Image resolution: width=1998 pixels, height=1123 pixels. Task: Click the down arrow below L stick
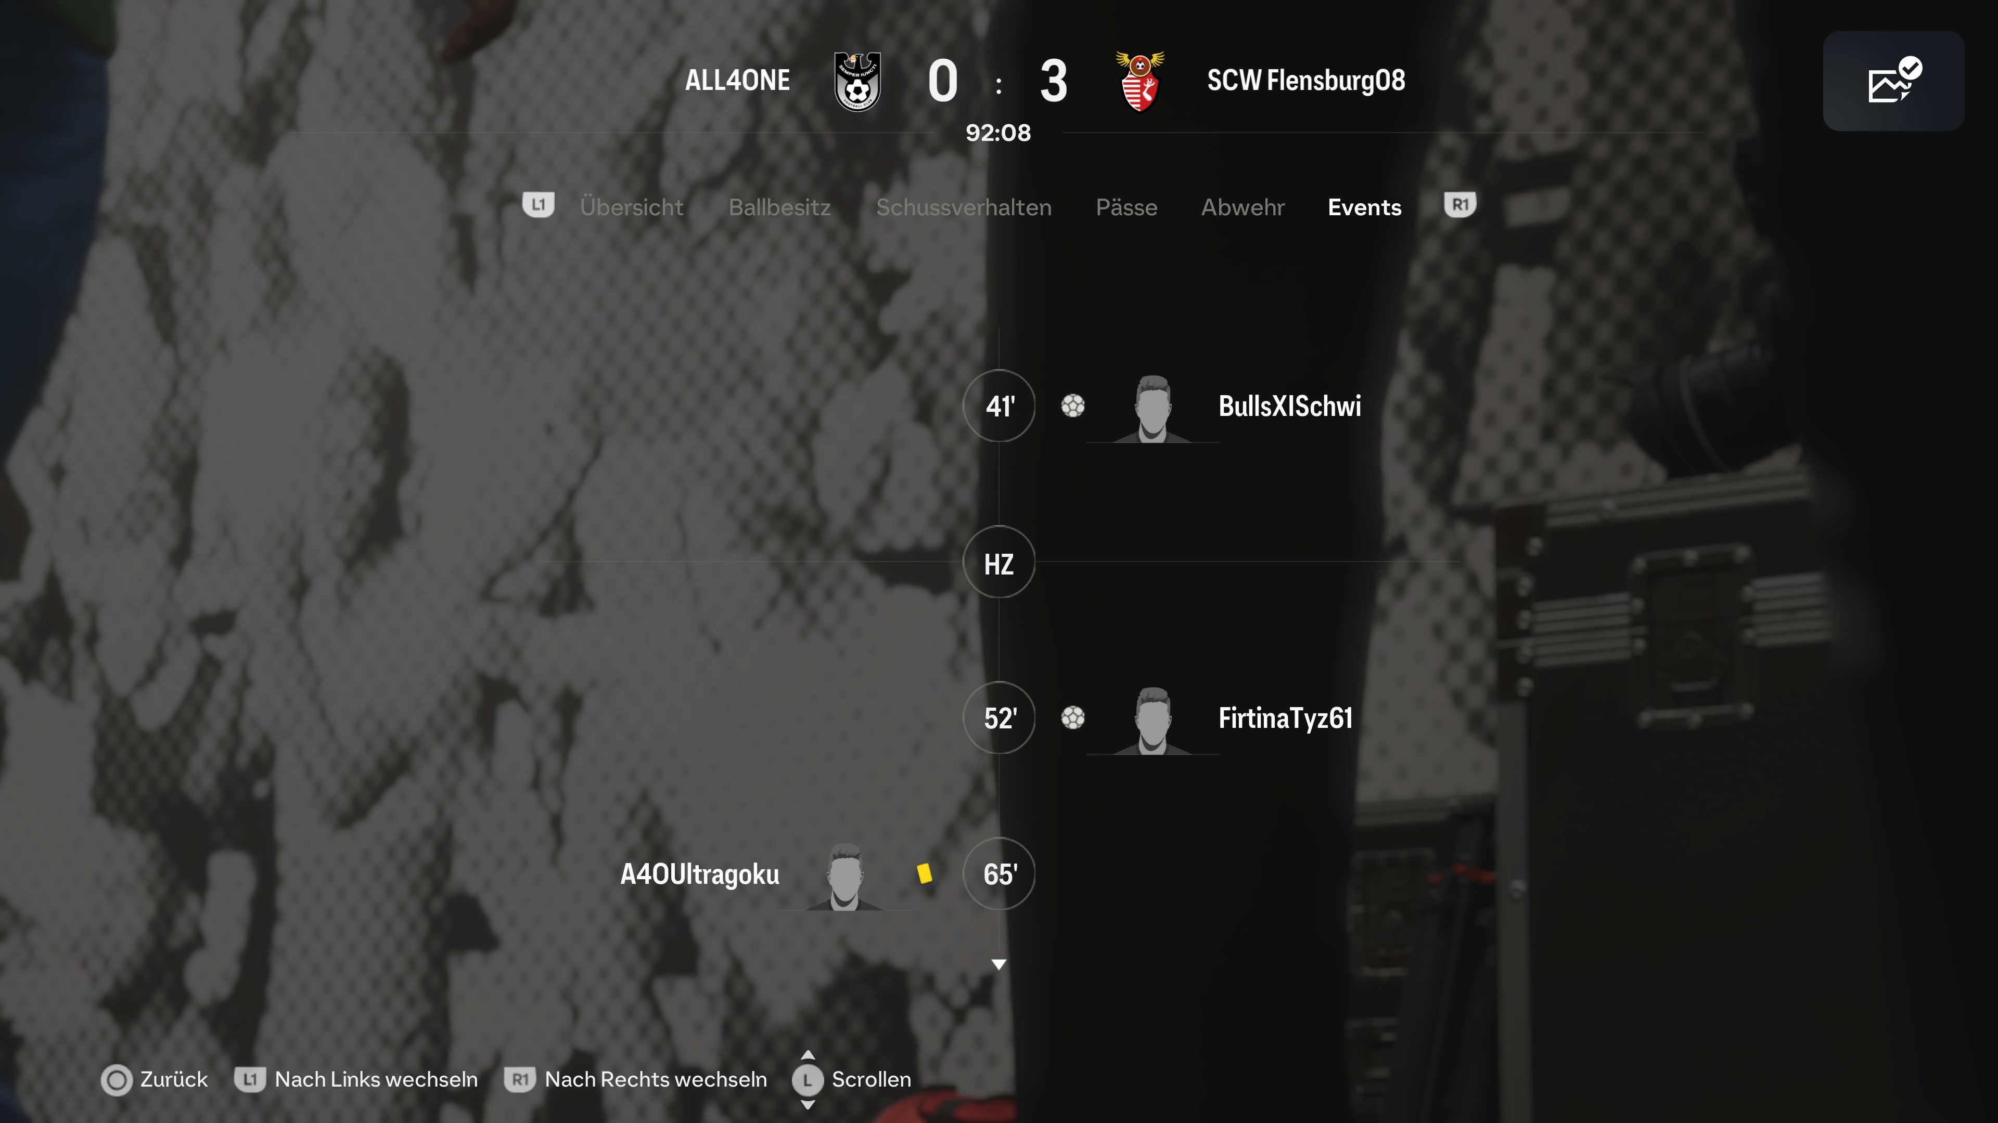(x=808, y=1104)
